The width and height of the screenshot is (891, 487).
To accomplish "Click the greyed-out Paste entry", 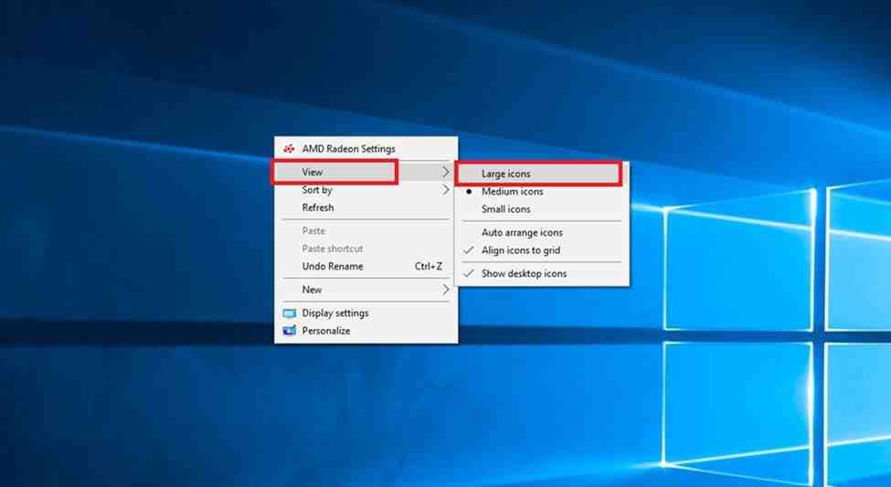I will (x=366, y=231).
